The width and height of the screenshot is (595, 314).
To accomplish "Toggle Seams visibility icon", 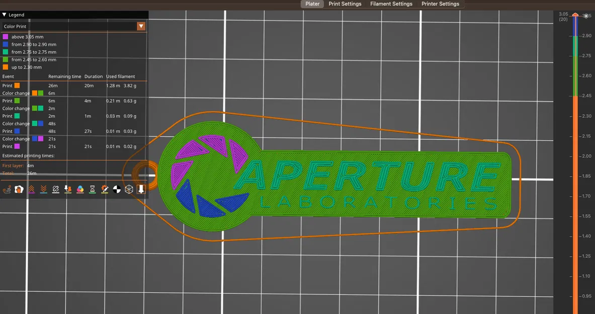I will coord(56,189).
